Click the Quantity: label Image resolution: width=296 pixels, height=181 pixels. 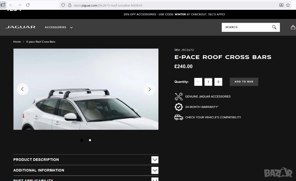[181, 82]
